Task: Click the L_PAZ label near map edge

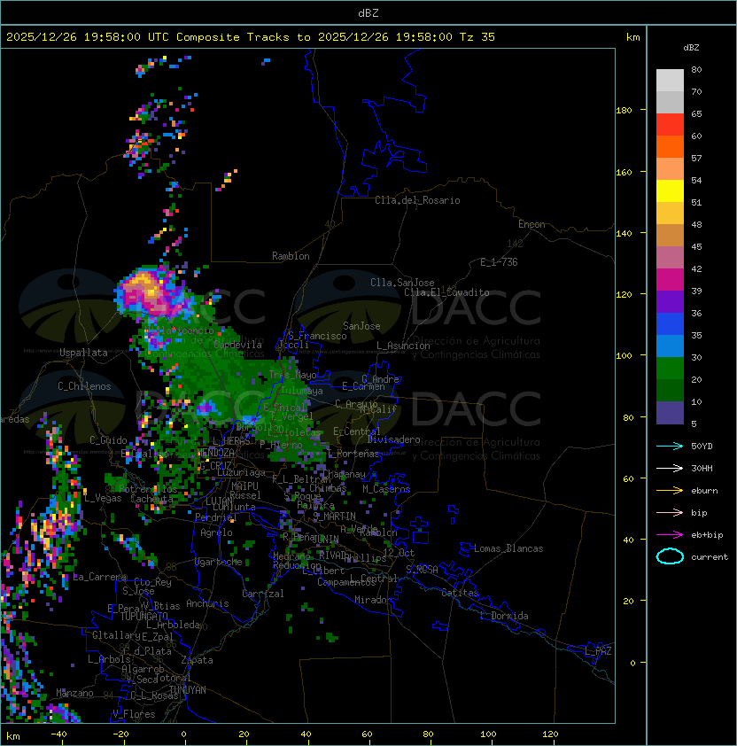Action: click(x=598, y=651)
